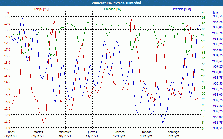Image resolution: width=223 pixels, height=139 pixels.
Task: Click the viernes day label
Action: [120, 132]
